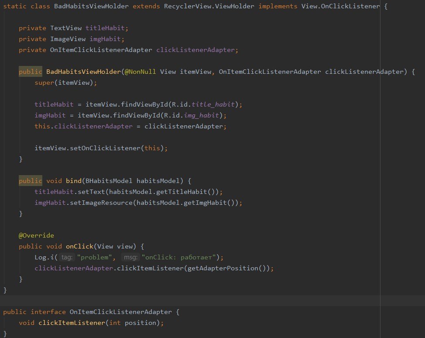Click 'titleHabit' in the private TextView field line
The image size is (425, 338).
pyautogui.click(x=105, y=28)
